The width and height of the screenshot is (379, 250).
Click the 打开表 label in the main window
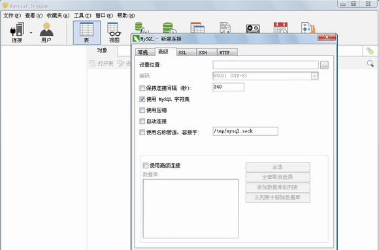pos(105,64)
